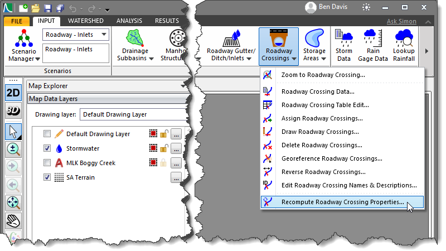Click the Zoom Next arrow tool
446x251 pixels.
(13, 167)
